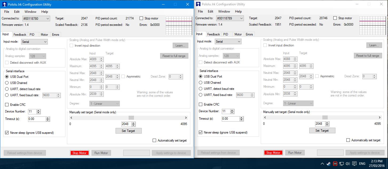This screenshot has width=388, height=169.
Task: Select USB Chained radio in left window
Action: (x=7, y=83)
